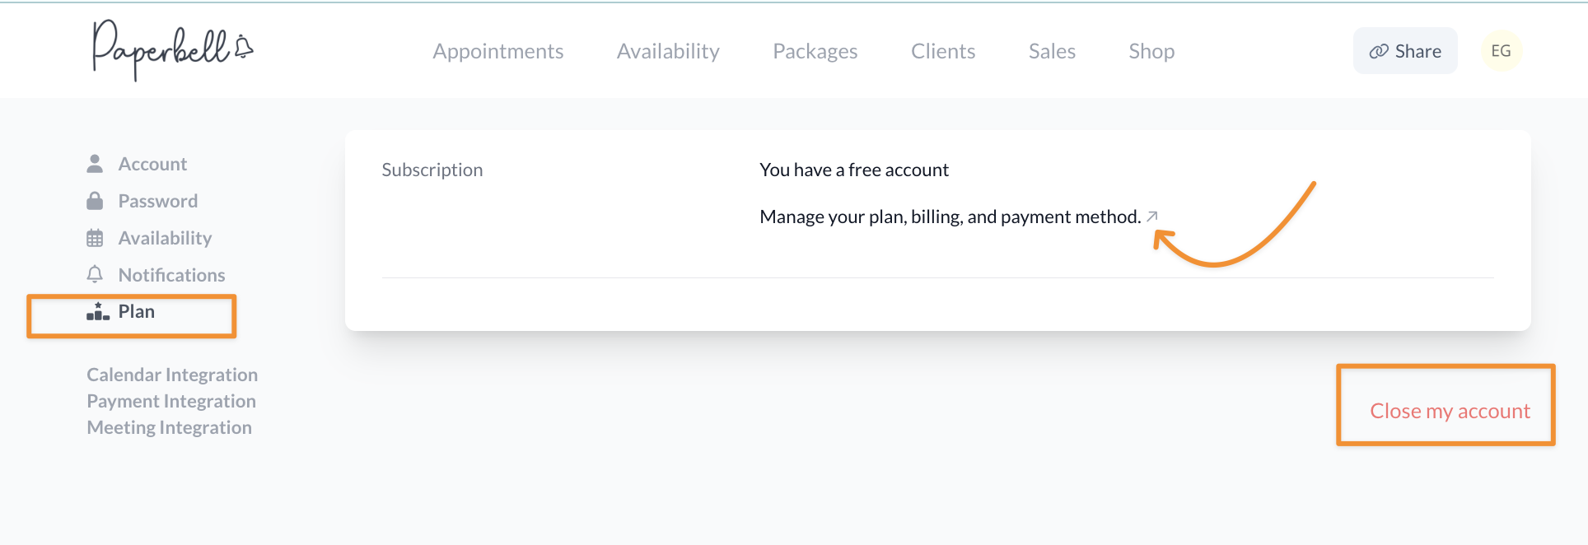Click the Notifications bell icon

[95, 274]
